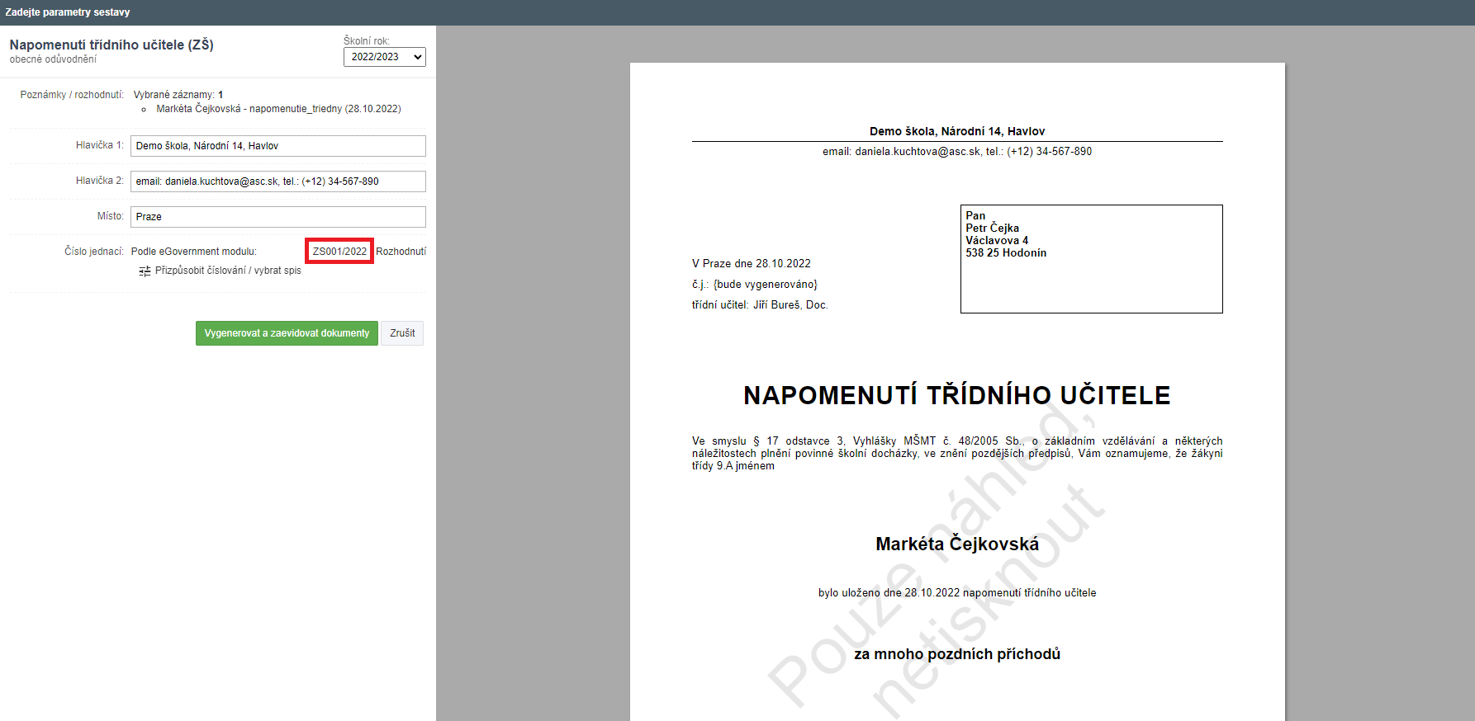
Task: Click the Podle eGovernment modulu text
Action: coord(194,252)
